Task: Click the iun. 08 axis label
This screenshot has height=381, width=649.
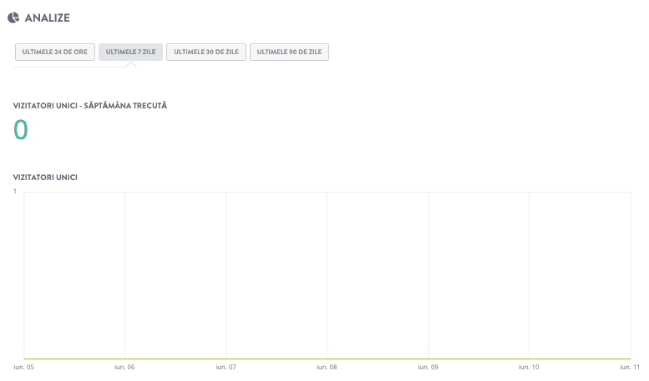Action: pyautogui.click(x=327, y=367)
